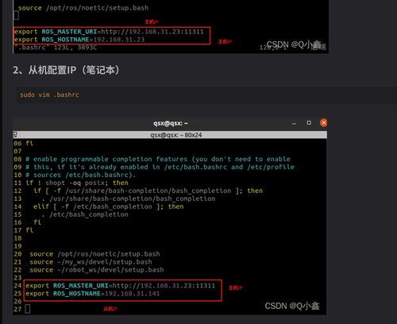Click line 11 'if ! shopt -oq posix; then'
The height and width of the screenshot is (324, 397).
[77, 183]
